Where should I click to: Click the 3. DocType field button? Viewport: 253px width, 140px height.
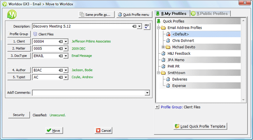pyautogui.click(x=19, y=56)
